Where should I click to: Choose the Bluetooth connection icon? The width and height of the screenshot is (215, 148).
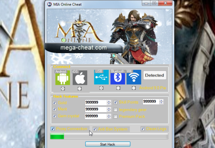[117, 77]
